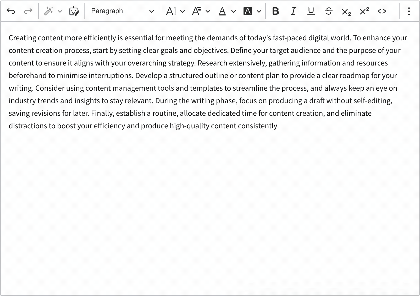Viewport: 420px width, 296px height.
Task: Open the AI commands magic wand
Action: tap(49, 11)
